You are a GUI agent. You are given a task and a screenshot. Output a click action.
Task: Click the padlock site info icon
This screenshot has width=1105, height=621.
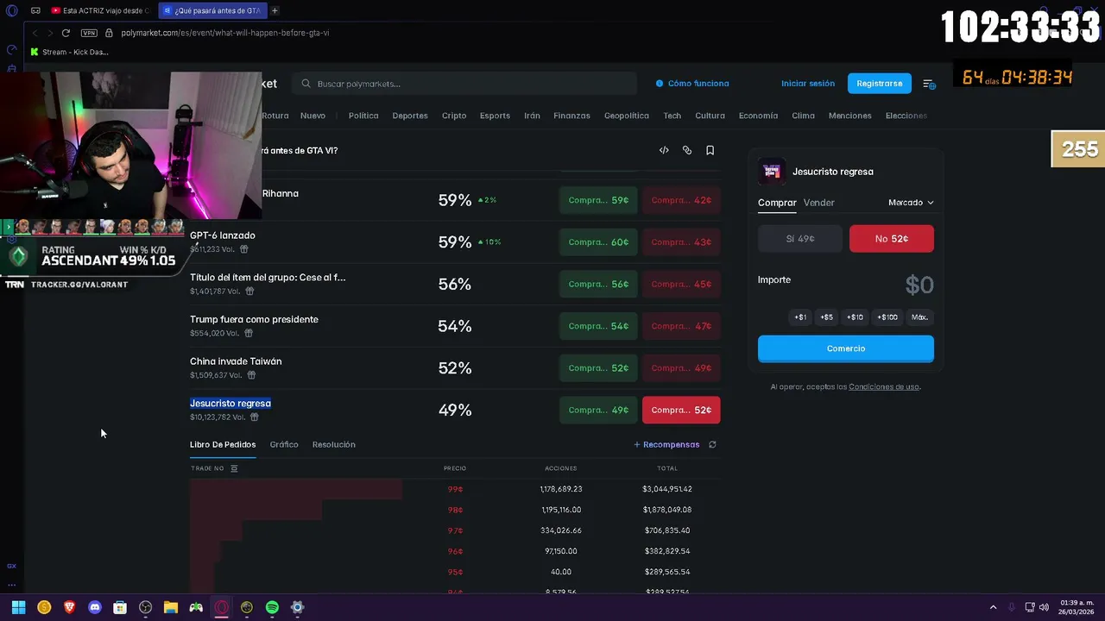(x=110, y=33)
